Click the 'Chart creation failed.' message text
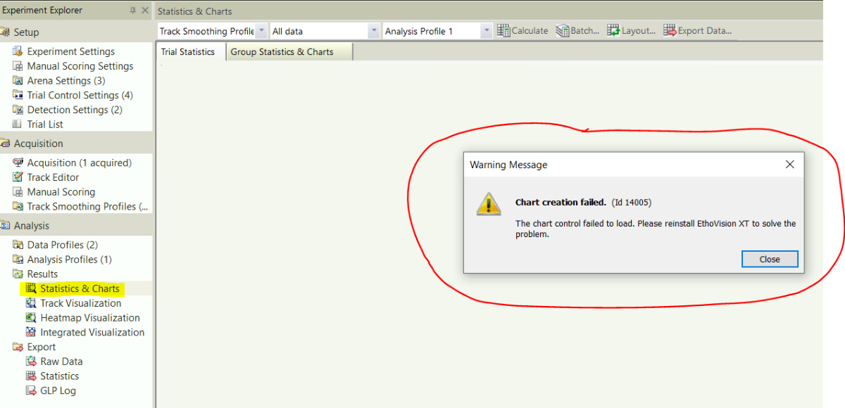Screen dimensions: 845x408 coord(561,203)
